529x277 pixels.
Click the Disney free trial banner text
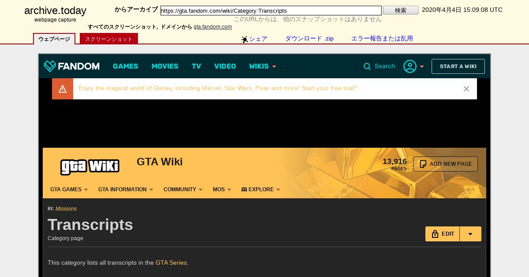pos(218,88)
